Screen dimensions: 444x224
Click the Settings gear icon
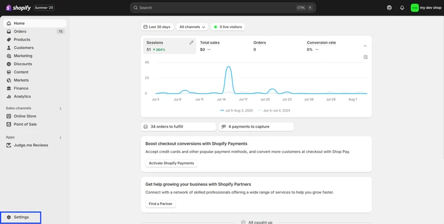9,217
